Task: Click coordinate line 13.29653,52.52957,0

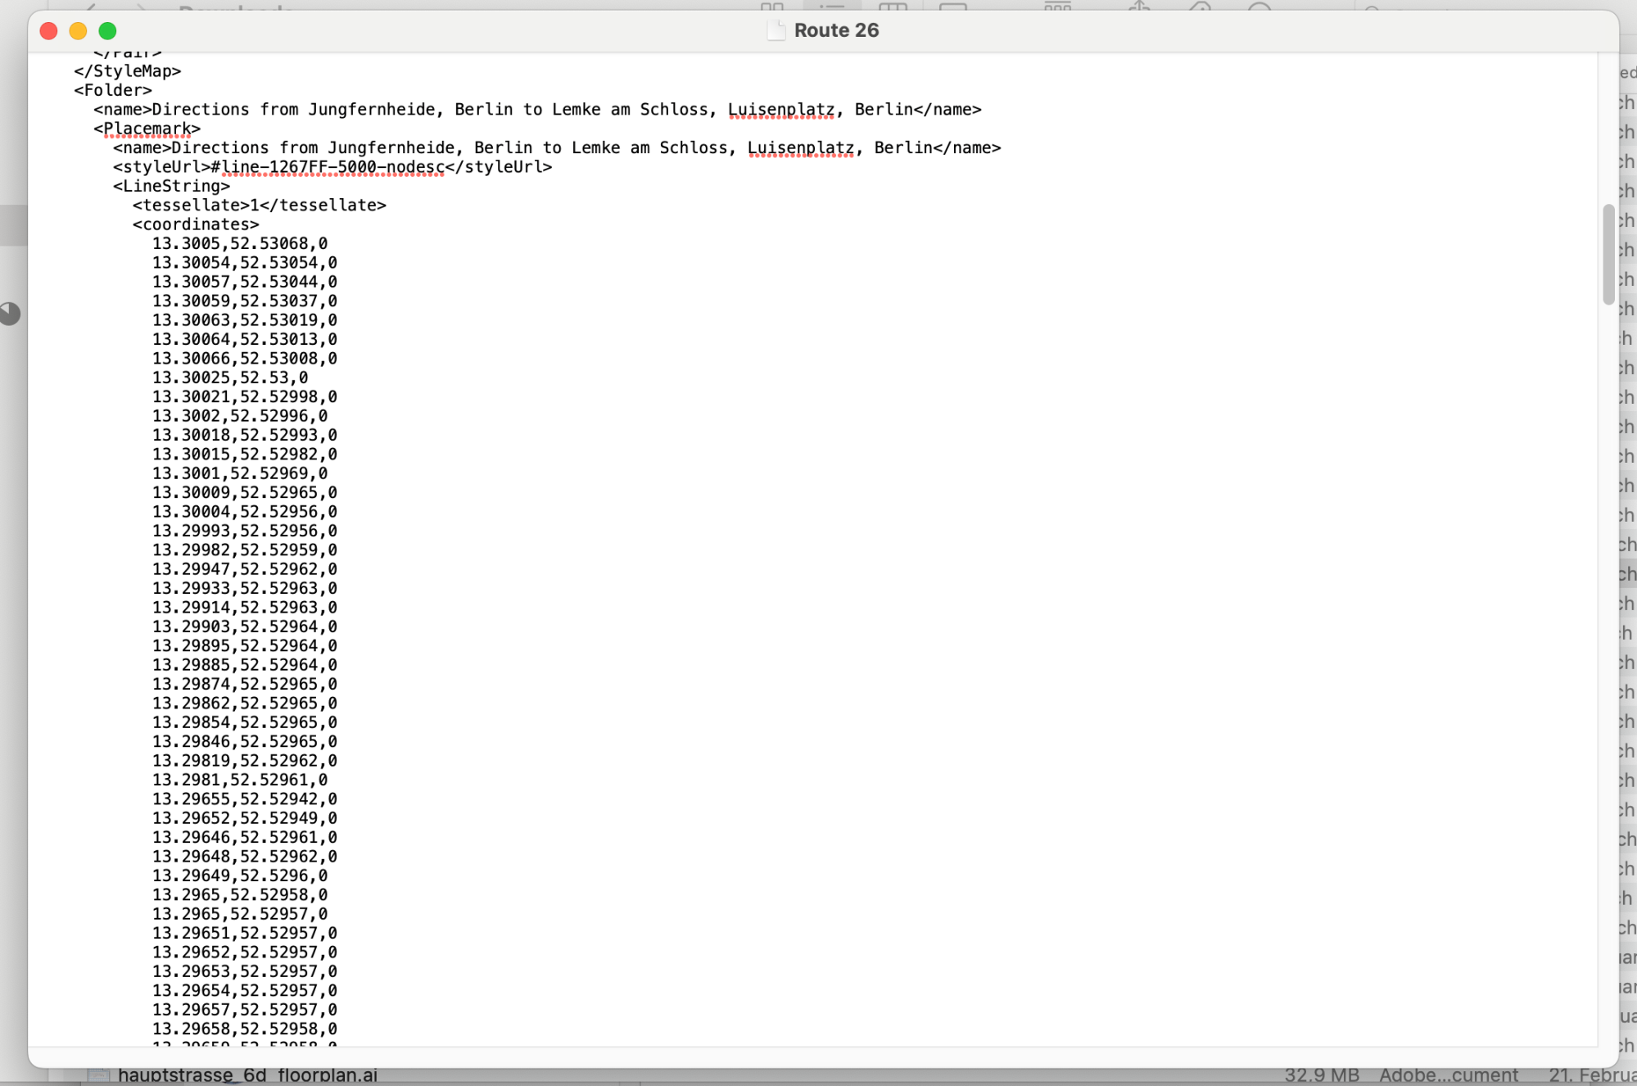Action: coord(245,972)
